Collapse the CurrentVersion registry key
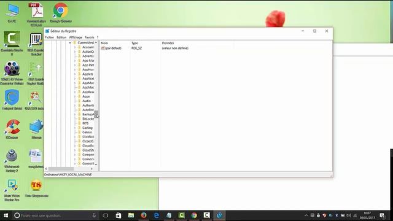The height and width of the screenshot is (221, 393). (x=70, y=43)
